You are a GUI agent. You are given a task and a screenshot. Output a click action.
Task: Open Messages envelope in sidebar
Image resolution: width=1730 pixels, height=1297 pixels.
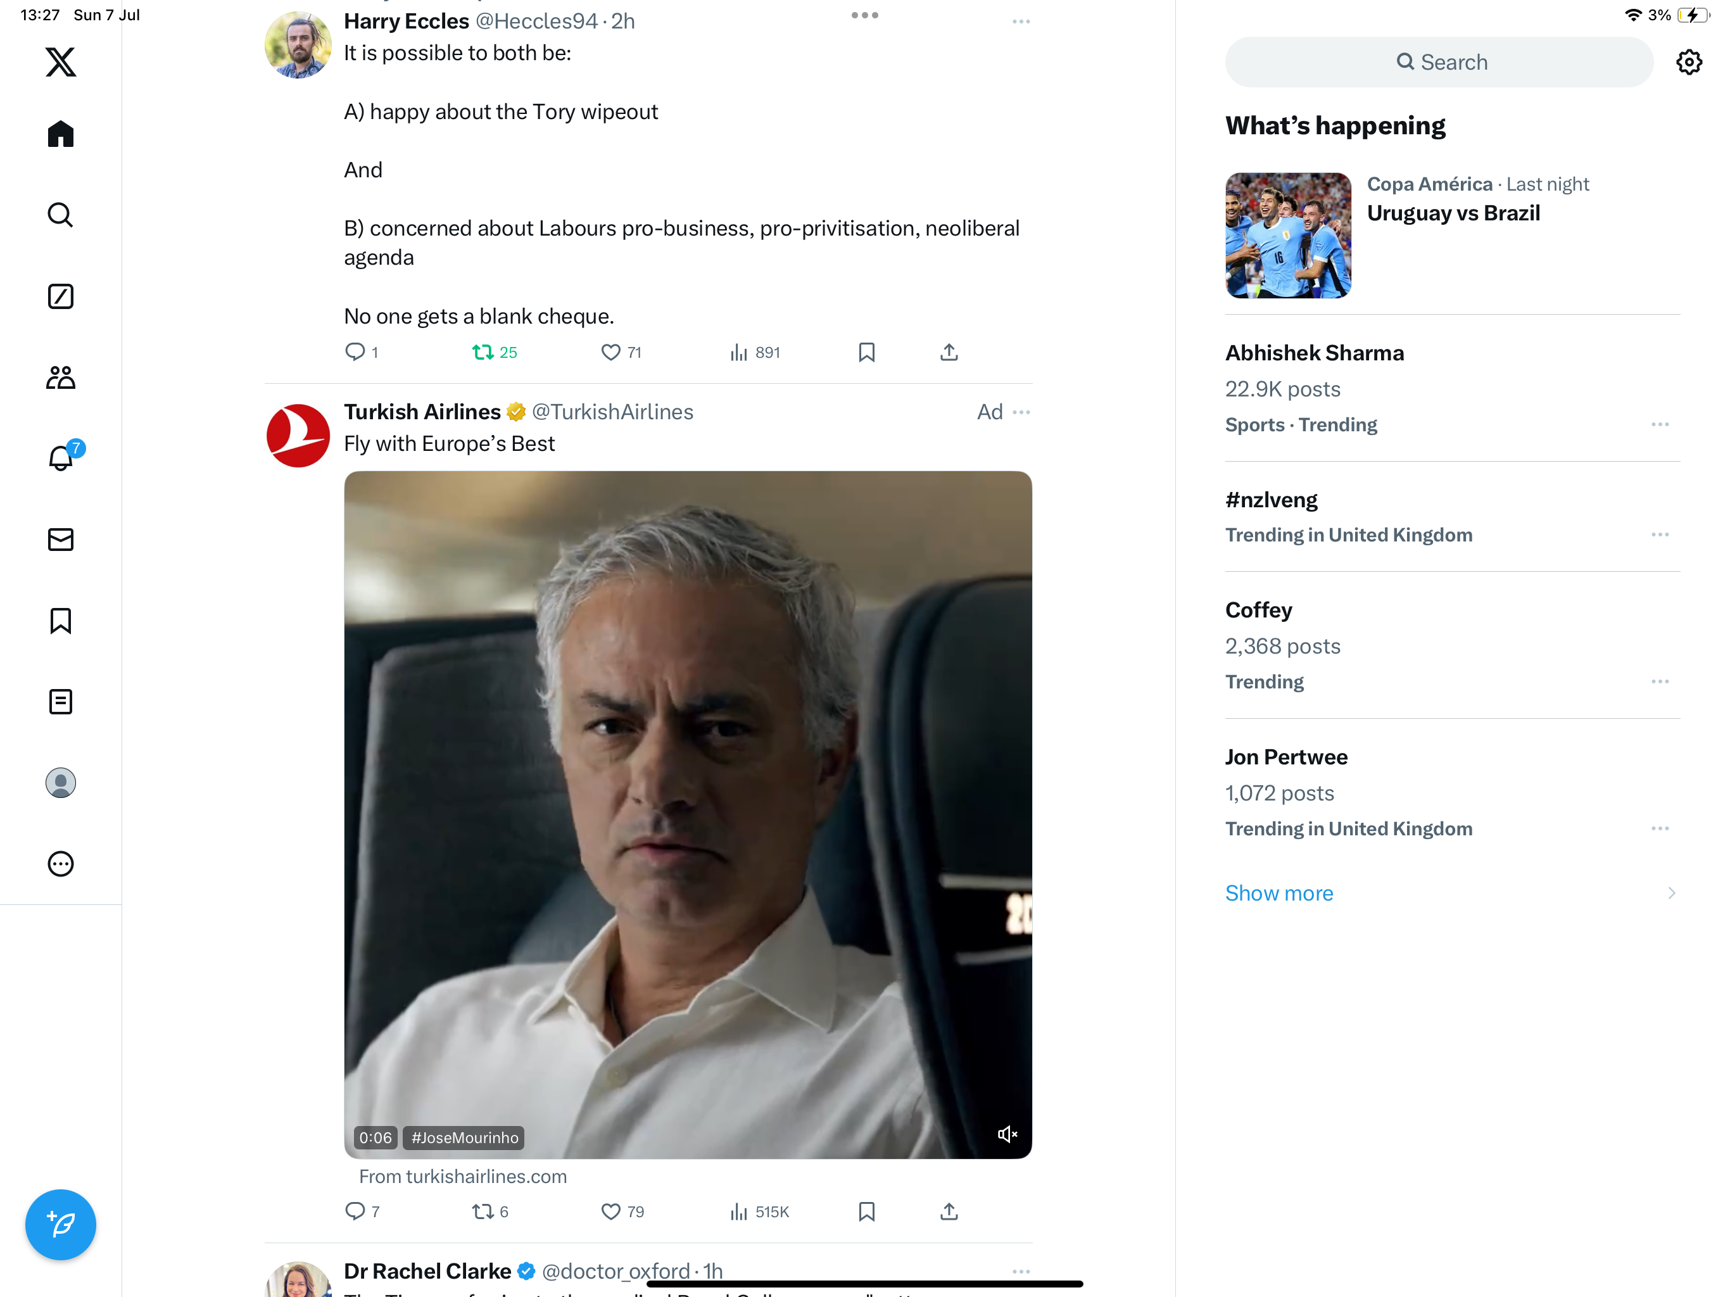60,540
